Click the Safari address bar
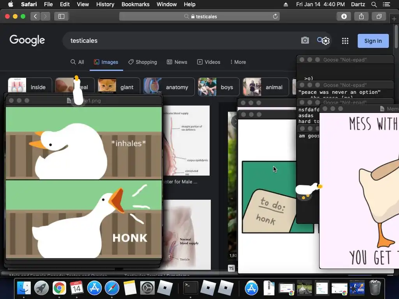Viewport: 399px width, 299px height. 199,16
